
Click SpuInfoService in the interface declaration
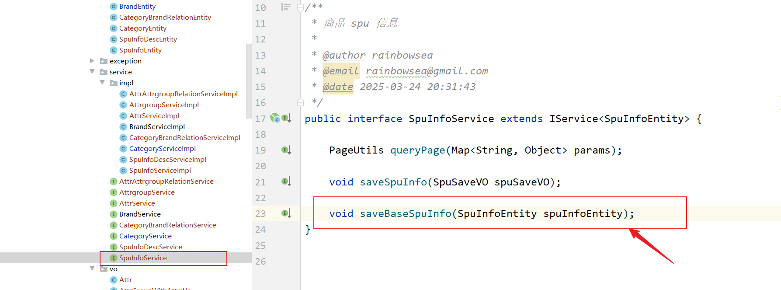pyautogui.click(x=451, y=119)
